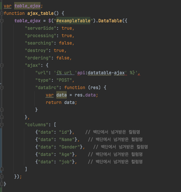Click the datatable-ajax text in url template
The height and width of the screenshot is (192, 181).
[106, 73]
